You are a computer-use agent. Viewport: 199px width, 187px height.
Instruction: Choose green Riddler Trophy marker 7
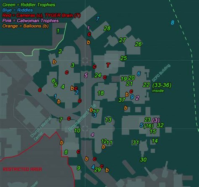pyautogui.click(x=61, y=120)
